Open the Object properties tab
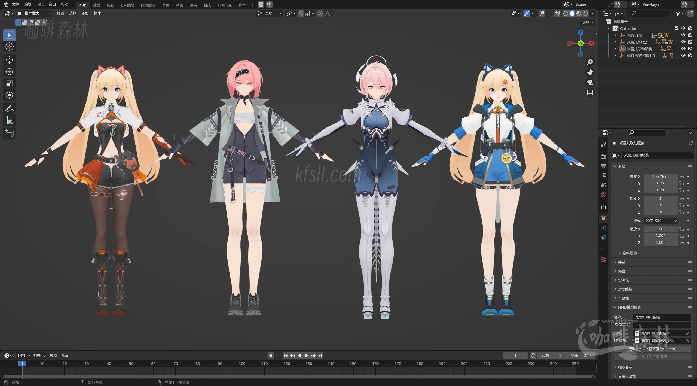Image resolution: width=697 pixels, height=386 pixels. [x=604, y=218]
